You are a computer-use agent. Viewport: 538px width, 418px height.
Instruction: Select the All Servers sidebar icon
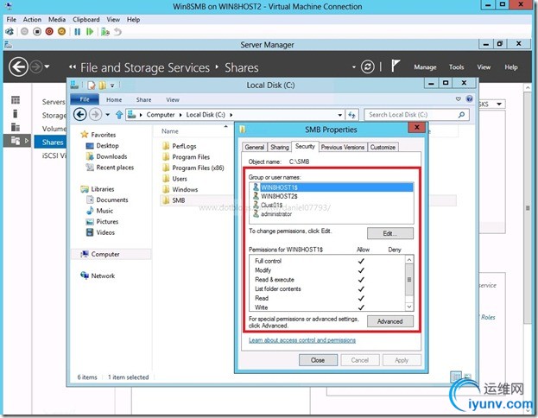pyautogui.click(x=16, y=127)
